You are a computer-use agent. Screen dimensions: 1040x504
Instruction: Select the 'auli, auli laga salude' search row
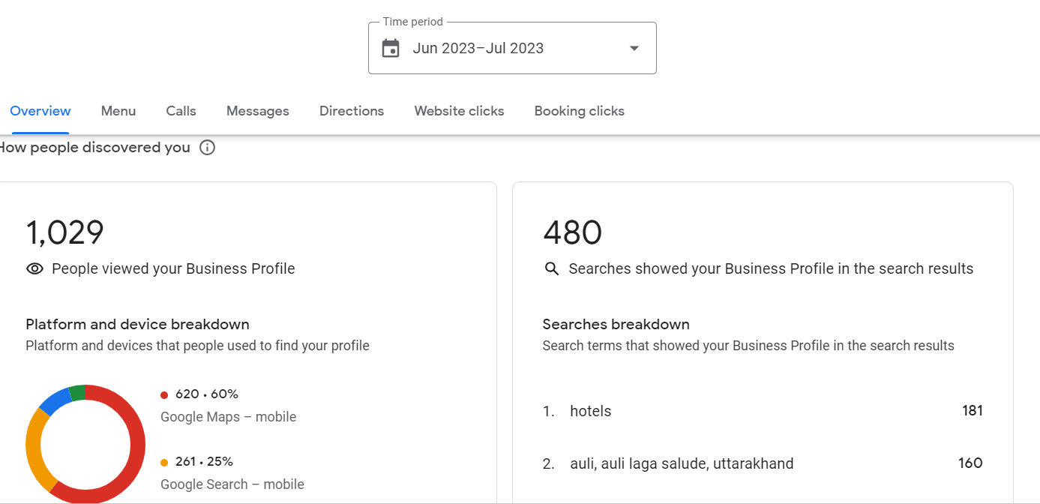[x=763, y=463]
